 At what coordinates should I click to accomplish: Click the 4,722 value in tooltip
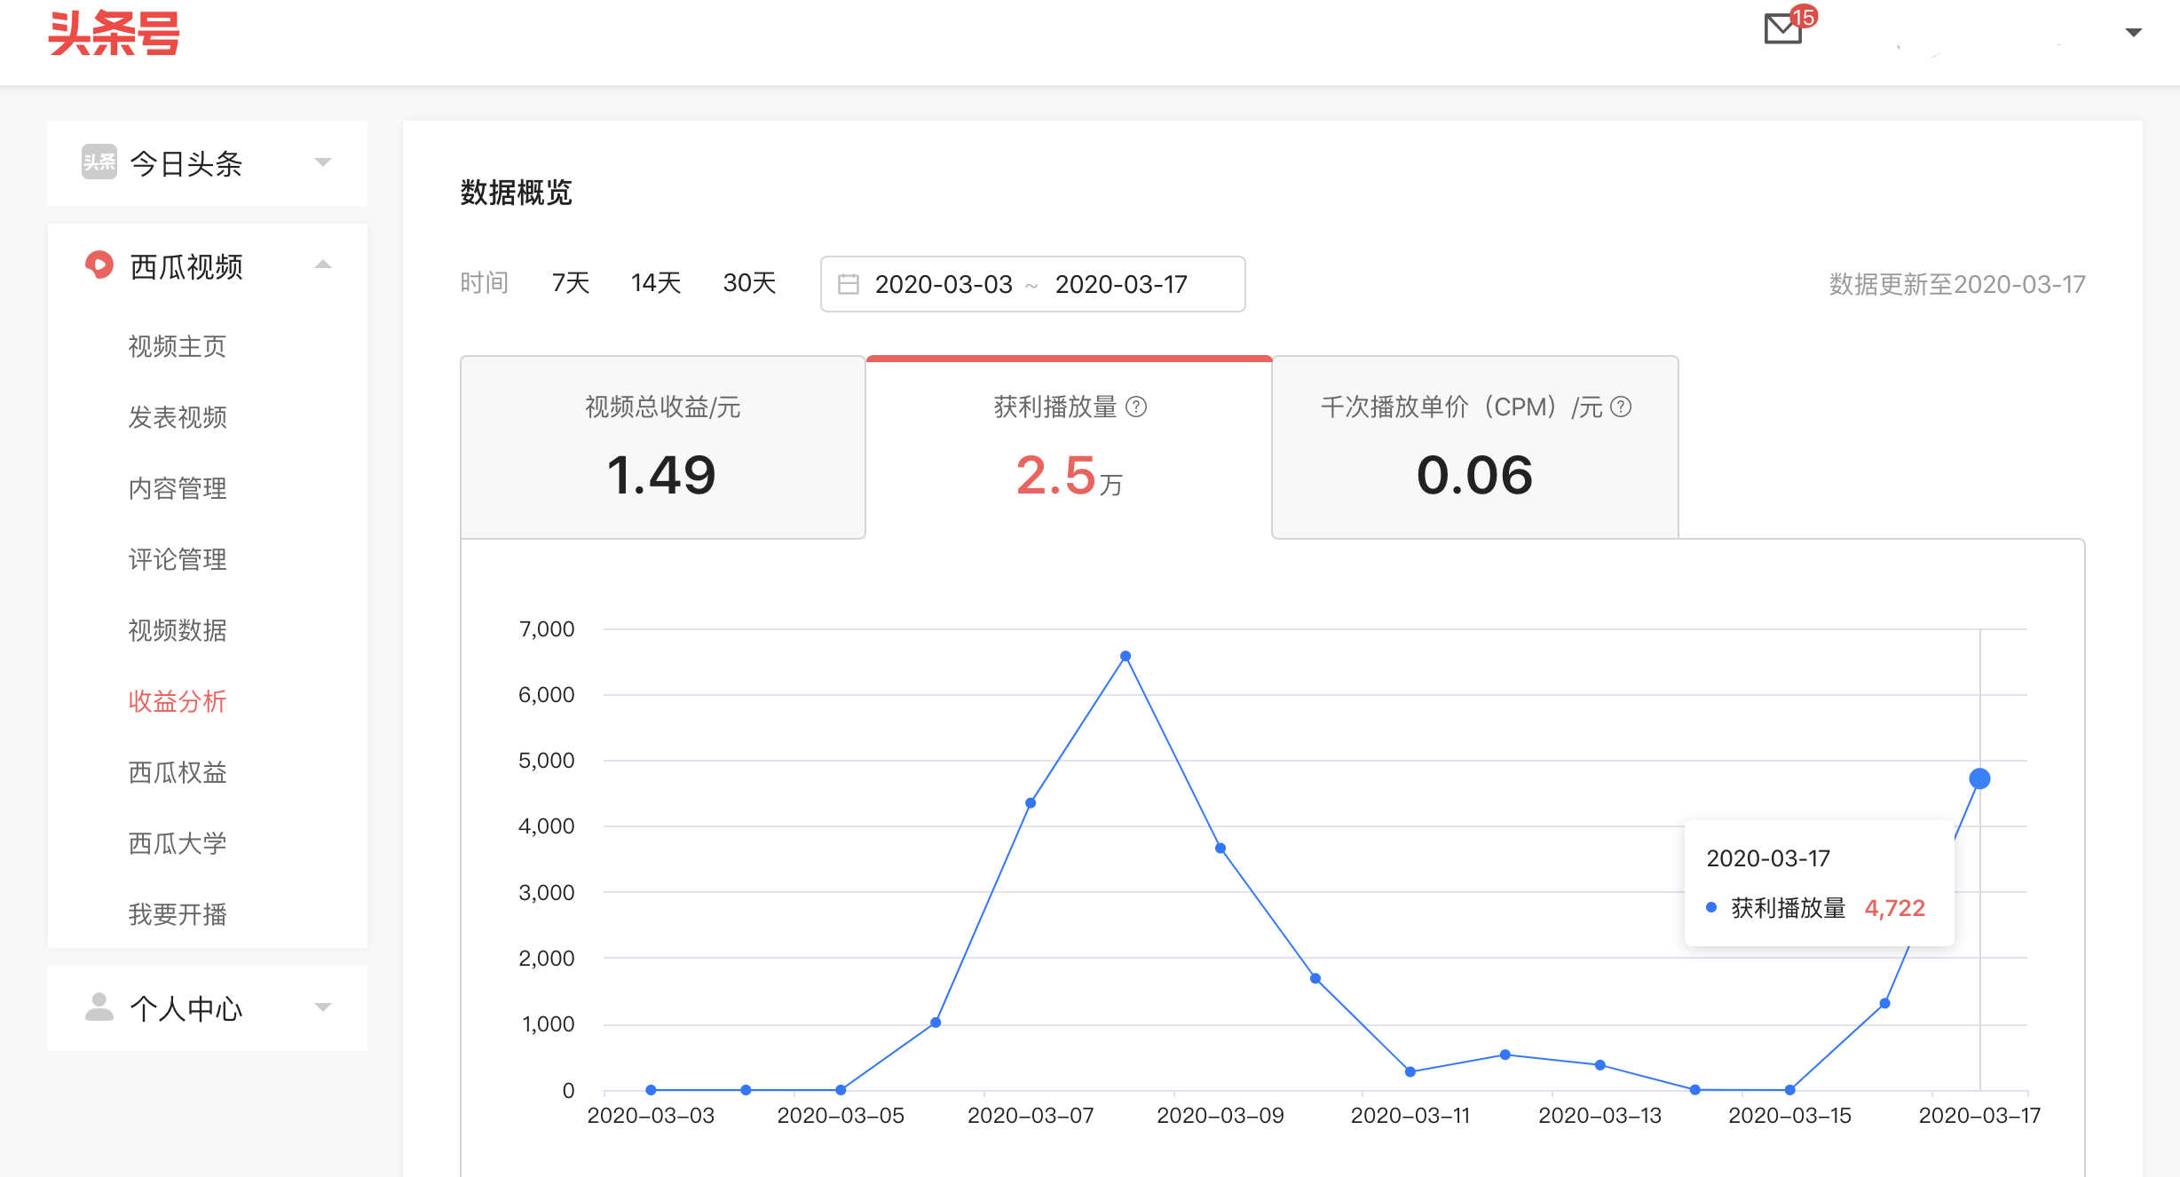click(x=1895, y=908)
